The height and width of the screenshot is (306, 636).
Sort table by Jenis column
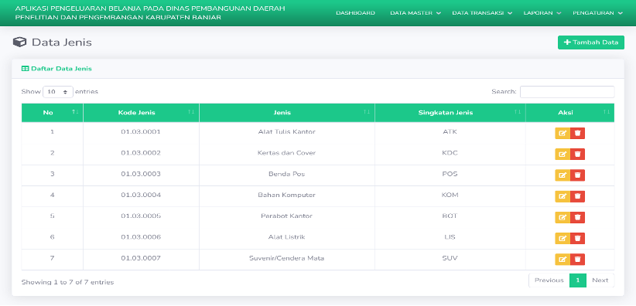pyautogui.click(x=287, y=113)
